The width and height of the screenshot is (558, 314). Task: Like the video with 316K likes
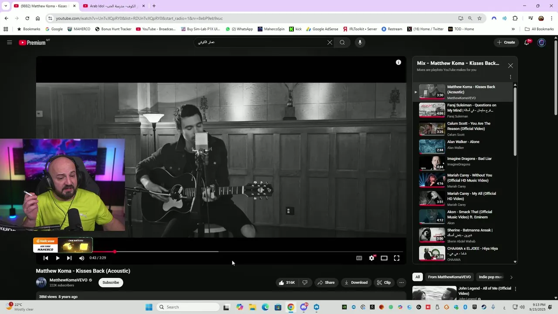(x=287, y=283)
